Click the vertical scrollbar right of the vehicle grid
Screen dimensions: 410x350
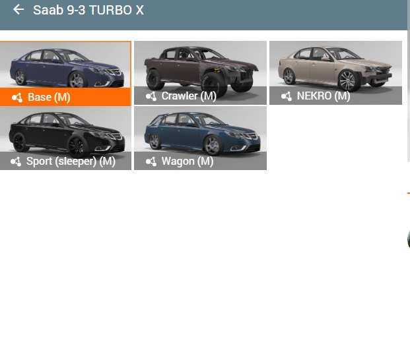[x=408, y=99]
